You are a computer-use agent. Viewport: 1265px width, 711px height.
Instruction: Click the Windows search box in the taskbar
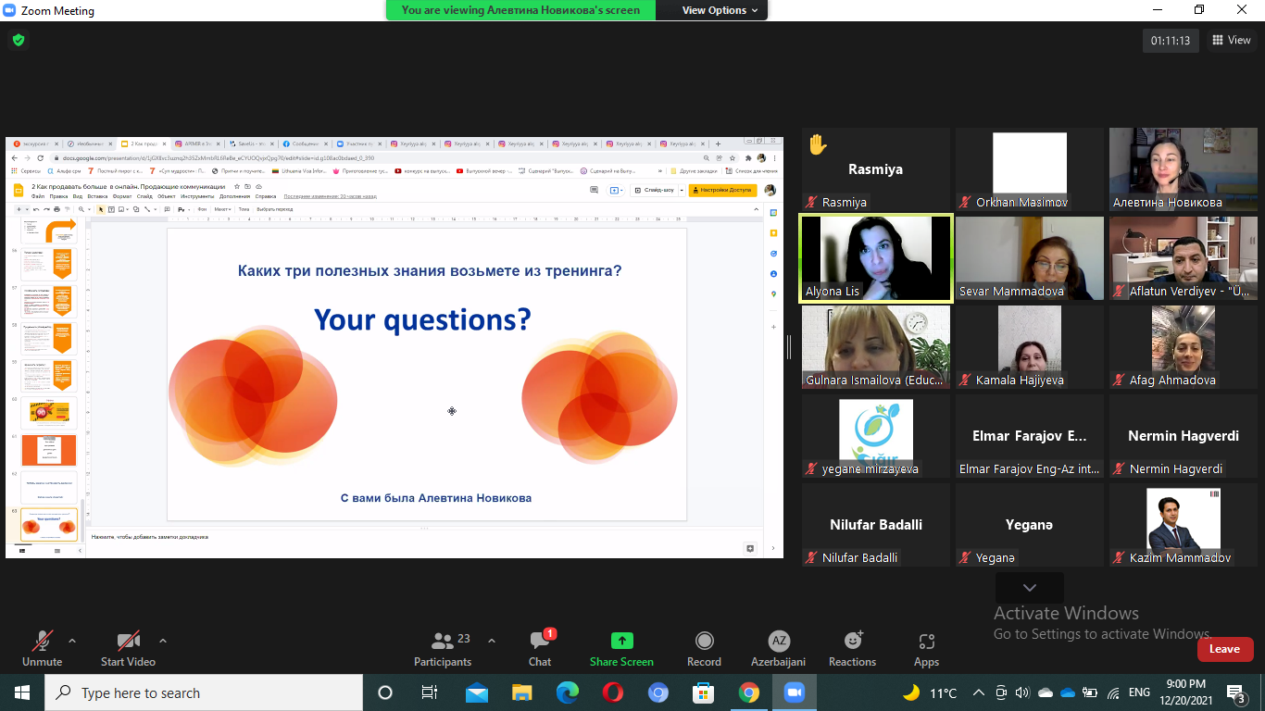(x=204, y=692)
